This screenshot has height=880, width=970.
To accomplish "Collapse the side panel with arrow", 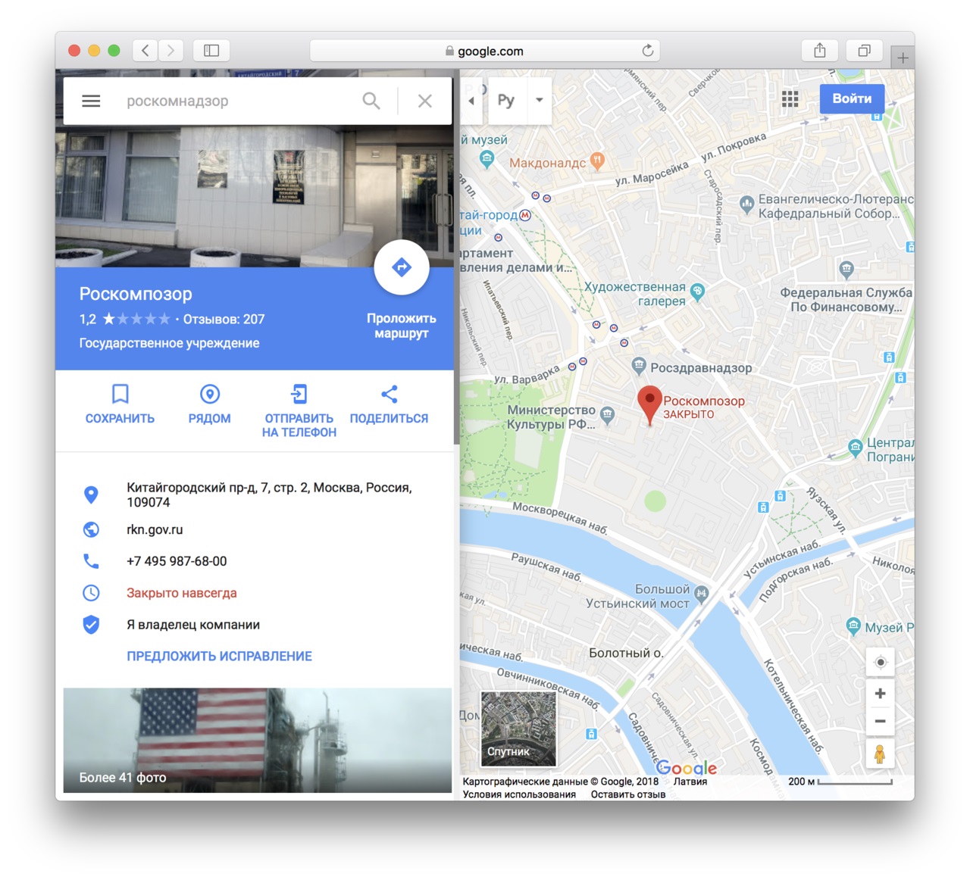I will 471,101.
